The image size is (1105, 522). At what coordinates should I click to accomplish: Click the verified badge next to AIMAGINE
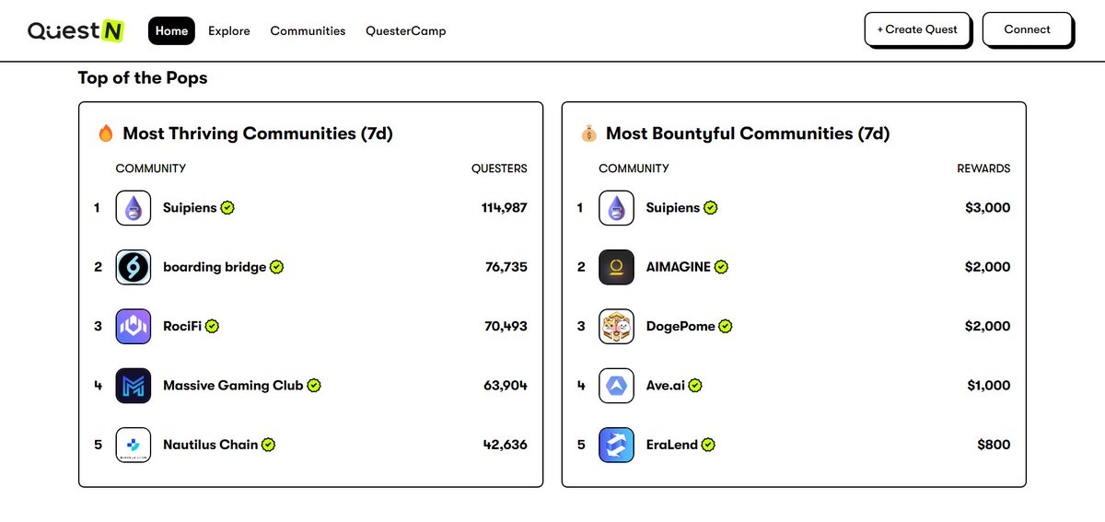click(722, 267)
